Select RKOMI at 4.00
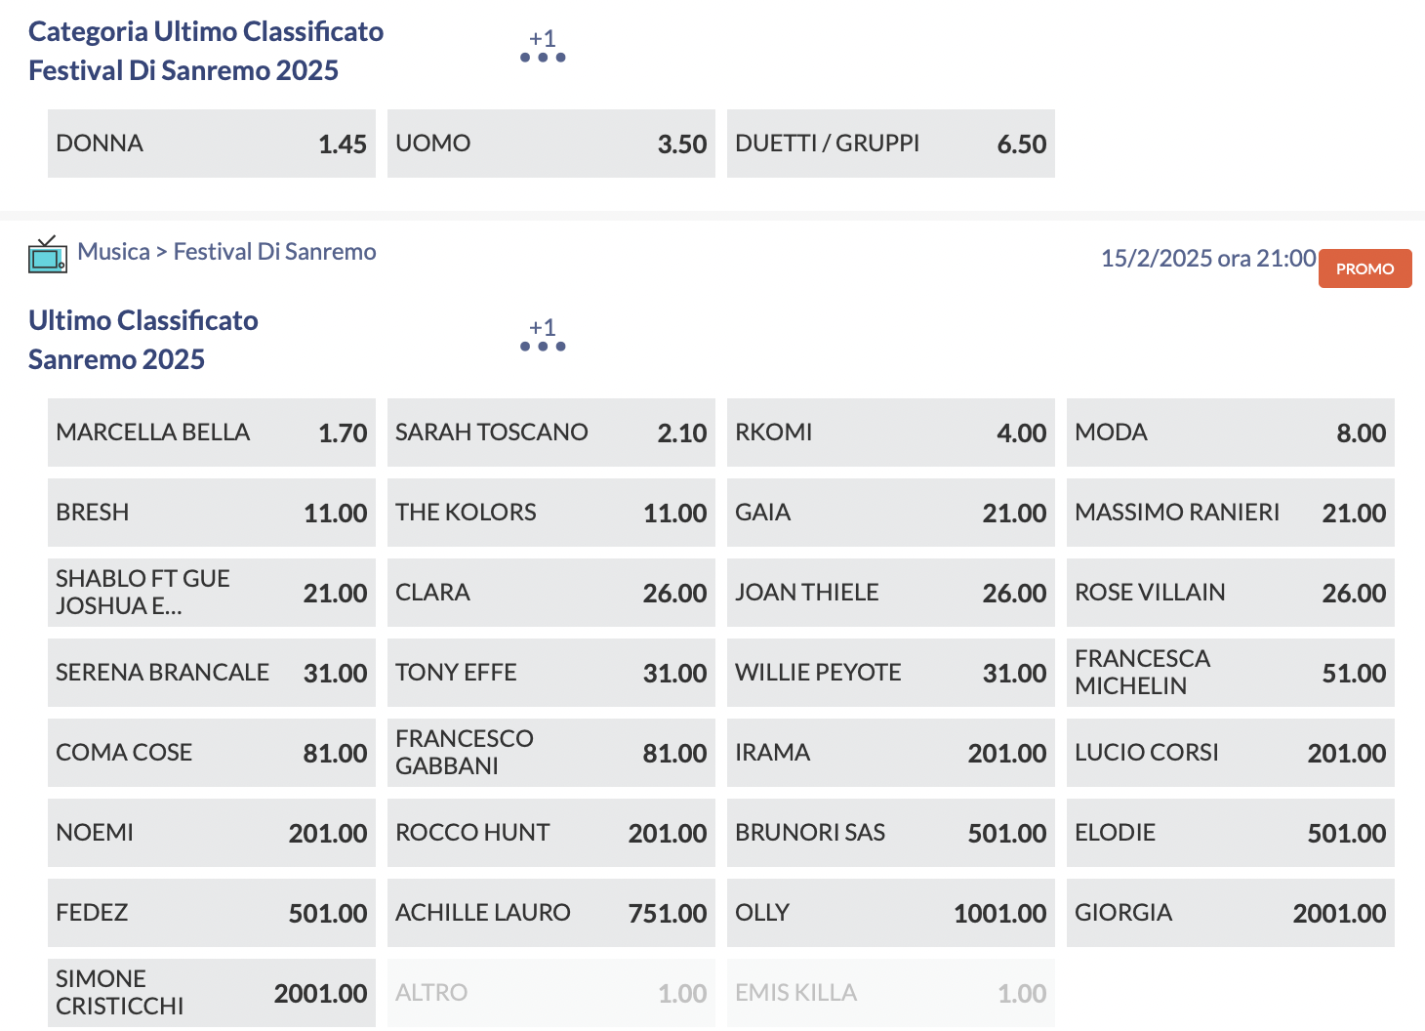 click(890, 433)
